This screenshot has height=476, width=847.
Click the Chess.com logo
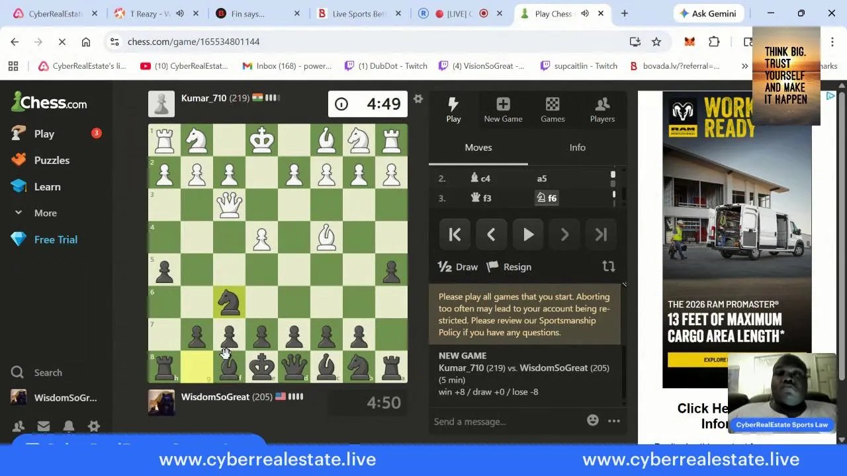pyautogui.click(x=50, y=102)
